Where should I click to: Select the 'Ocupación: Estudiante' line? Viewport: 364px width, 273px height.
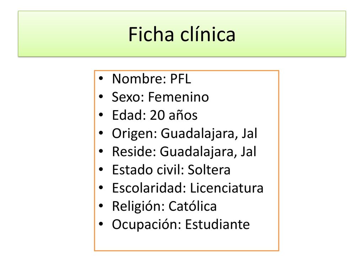coord(181,225)
